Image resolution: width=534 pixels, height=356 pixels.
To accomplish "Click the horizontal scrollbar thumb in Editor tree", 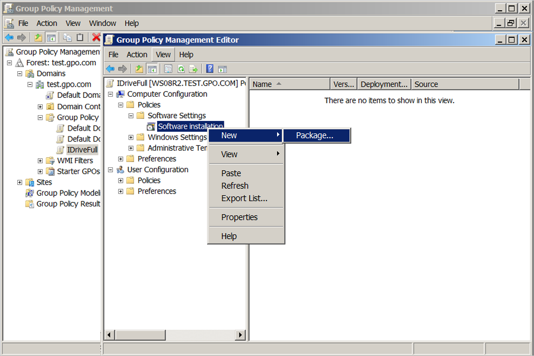I will (141, 335).
